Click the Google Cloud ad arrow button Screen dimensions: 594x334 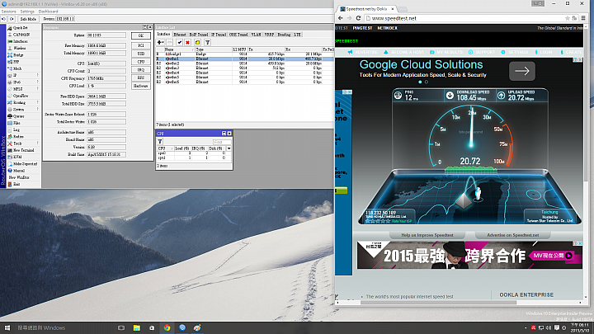522,71
